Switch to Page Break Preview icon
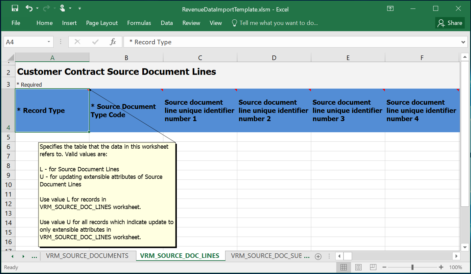Image resolution: width=471 pixels, height=274 pixels. 373,267
